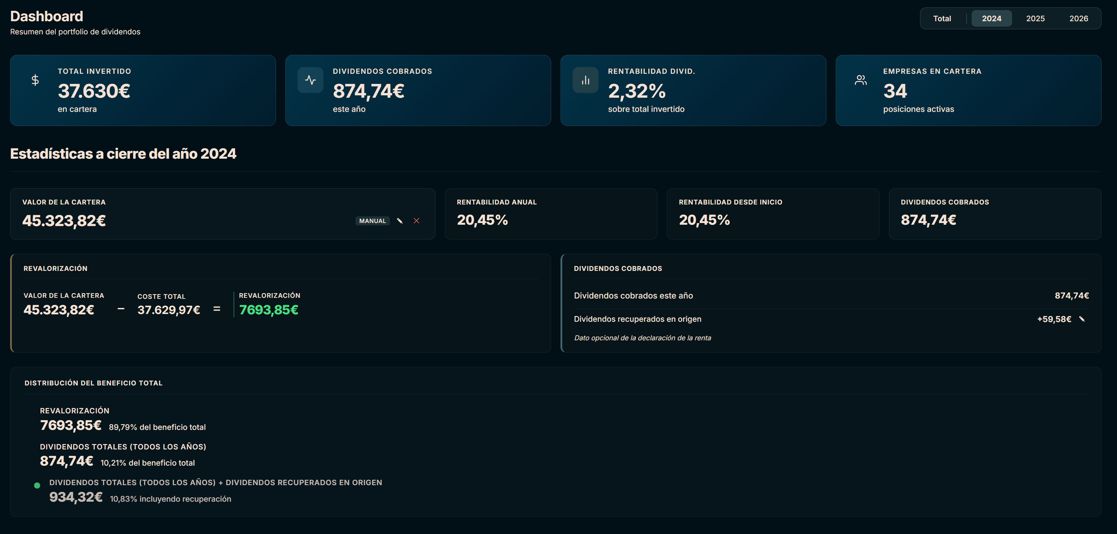Screen dimensions: 1117x534
Task: Click 'Resumen del portfolio de dividendos' subtitle
Action: pos(75,32)
